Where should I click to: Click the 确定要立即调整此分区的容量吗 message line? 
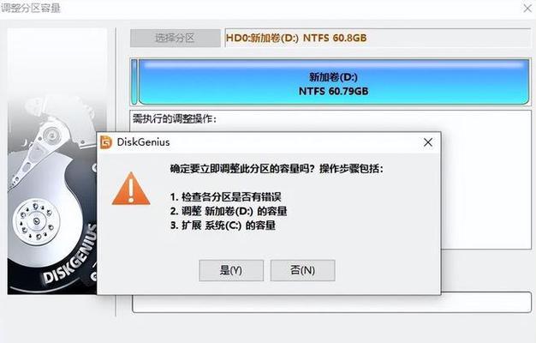point(277,169)
